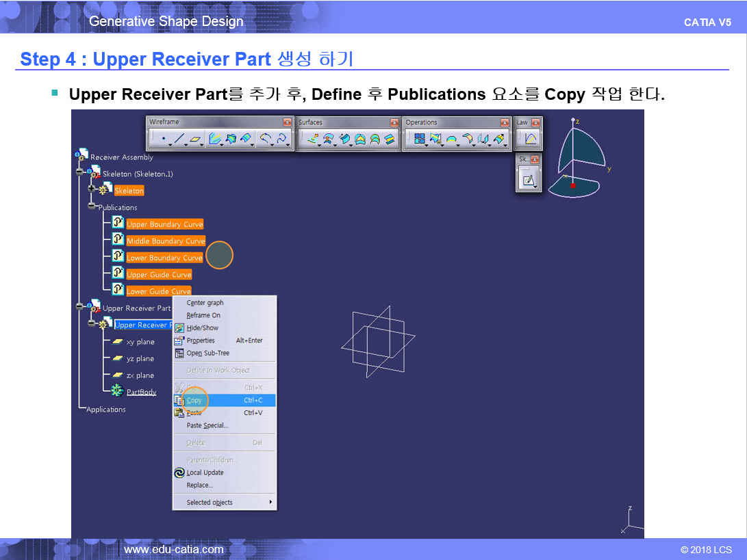This screenshot has width=747, height=560.
Task: Choose Copy from the context menu
Action: pos(194,401)
